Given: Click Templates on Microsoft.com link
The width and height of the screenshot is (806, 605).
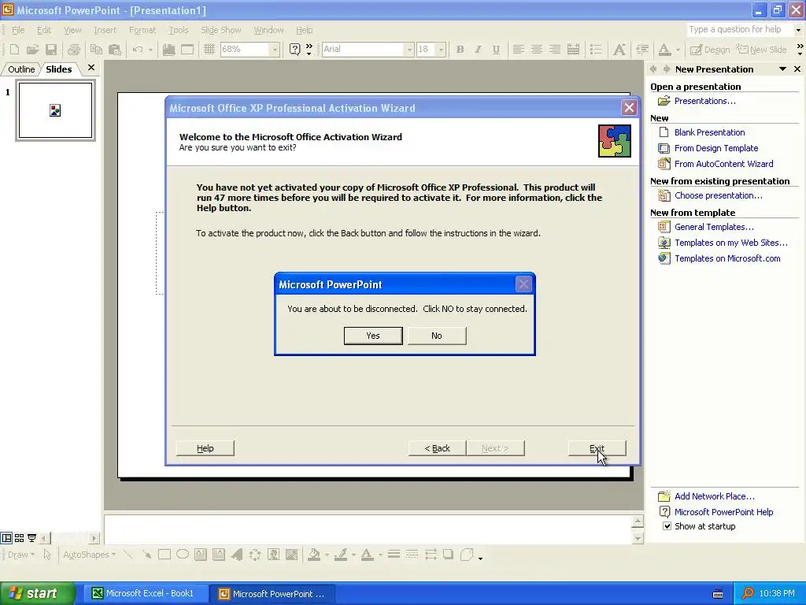Looking at the screenshot, I should [727, 258].
